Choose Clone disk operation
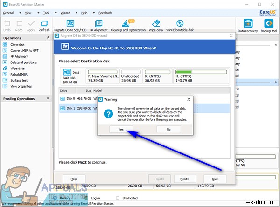 17,45
